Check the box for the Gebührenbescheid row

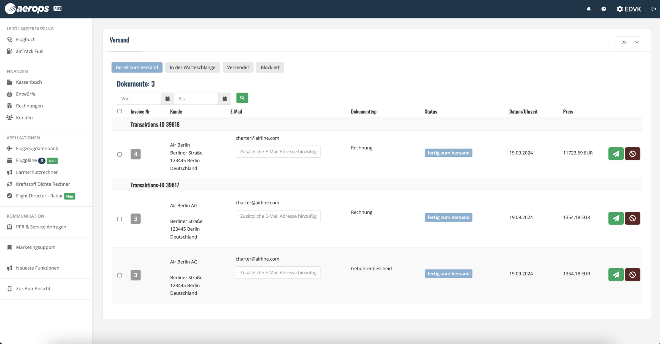(x=120, y=275)
